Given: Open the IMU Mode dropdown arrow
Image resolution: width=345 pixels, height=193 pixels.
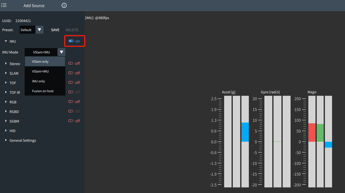Looking at the screenshot, I should point(61,52).
